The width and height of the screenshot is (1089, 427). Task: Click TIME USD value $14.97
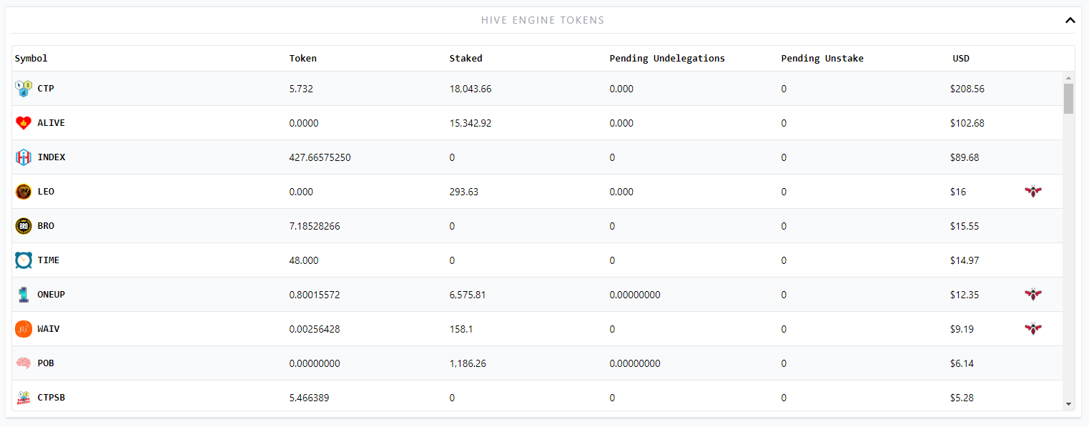(x=965, y=260)
